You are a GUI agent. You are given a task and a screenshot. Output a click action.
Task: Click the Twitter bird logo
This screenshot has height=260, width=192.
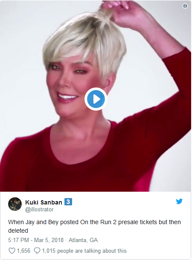[x=179, y=202]
